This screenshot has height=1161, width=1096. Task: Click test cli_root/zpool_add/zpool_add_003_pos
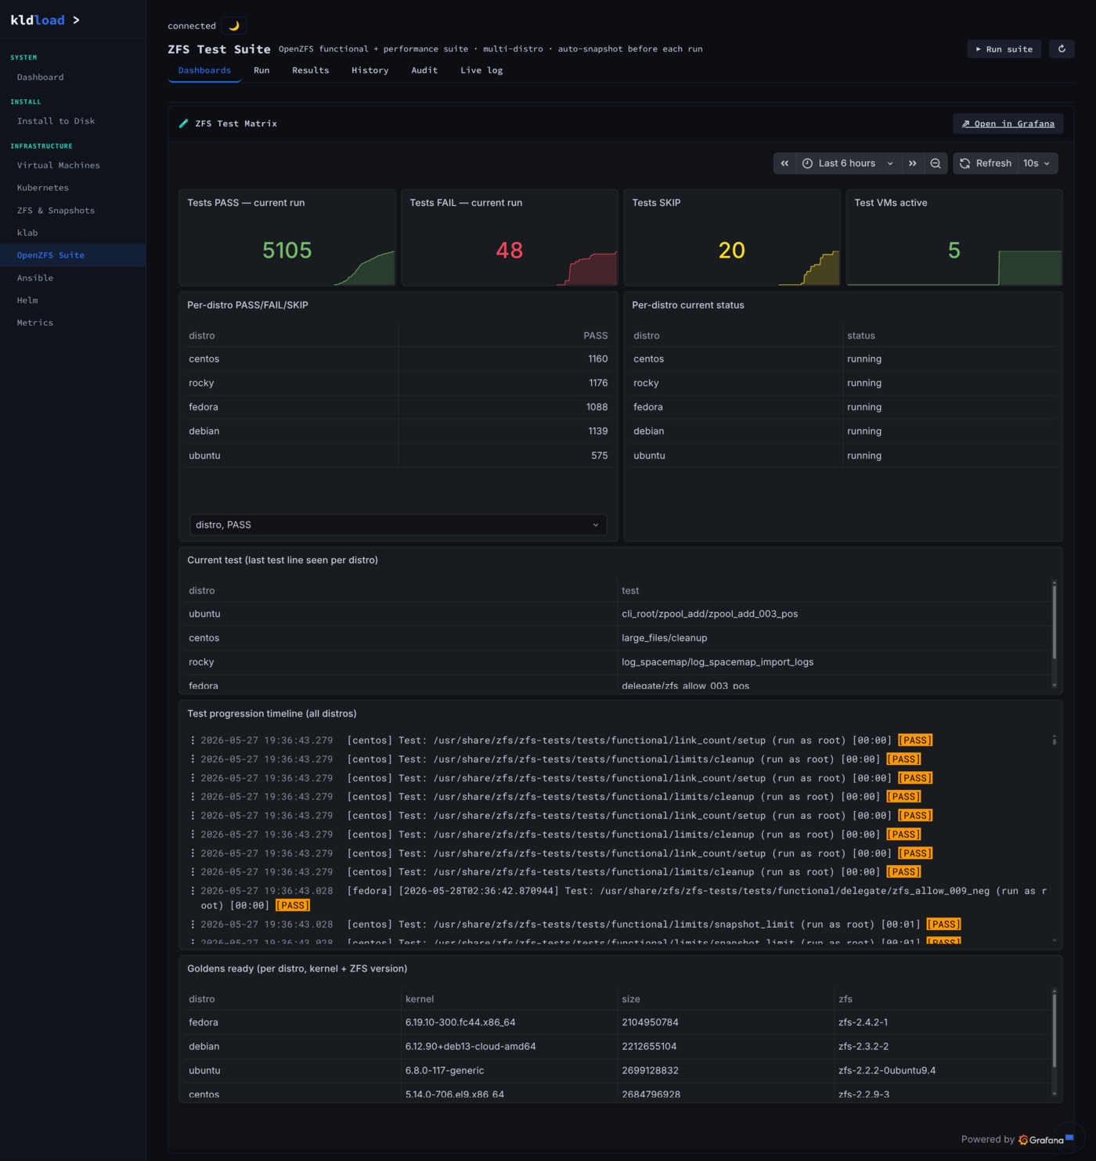coord(710,615)
